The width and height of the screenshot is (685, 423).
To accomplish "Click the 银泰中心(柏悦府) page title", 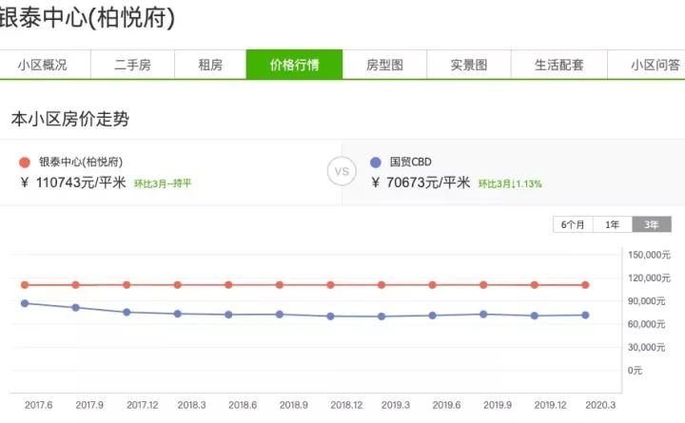I will tap(87, 18).
